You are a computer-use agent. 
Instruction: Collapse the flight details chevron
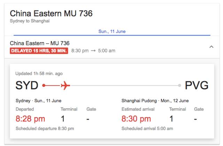(x=211, y=47)
